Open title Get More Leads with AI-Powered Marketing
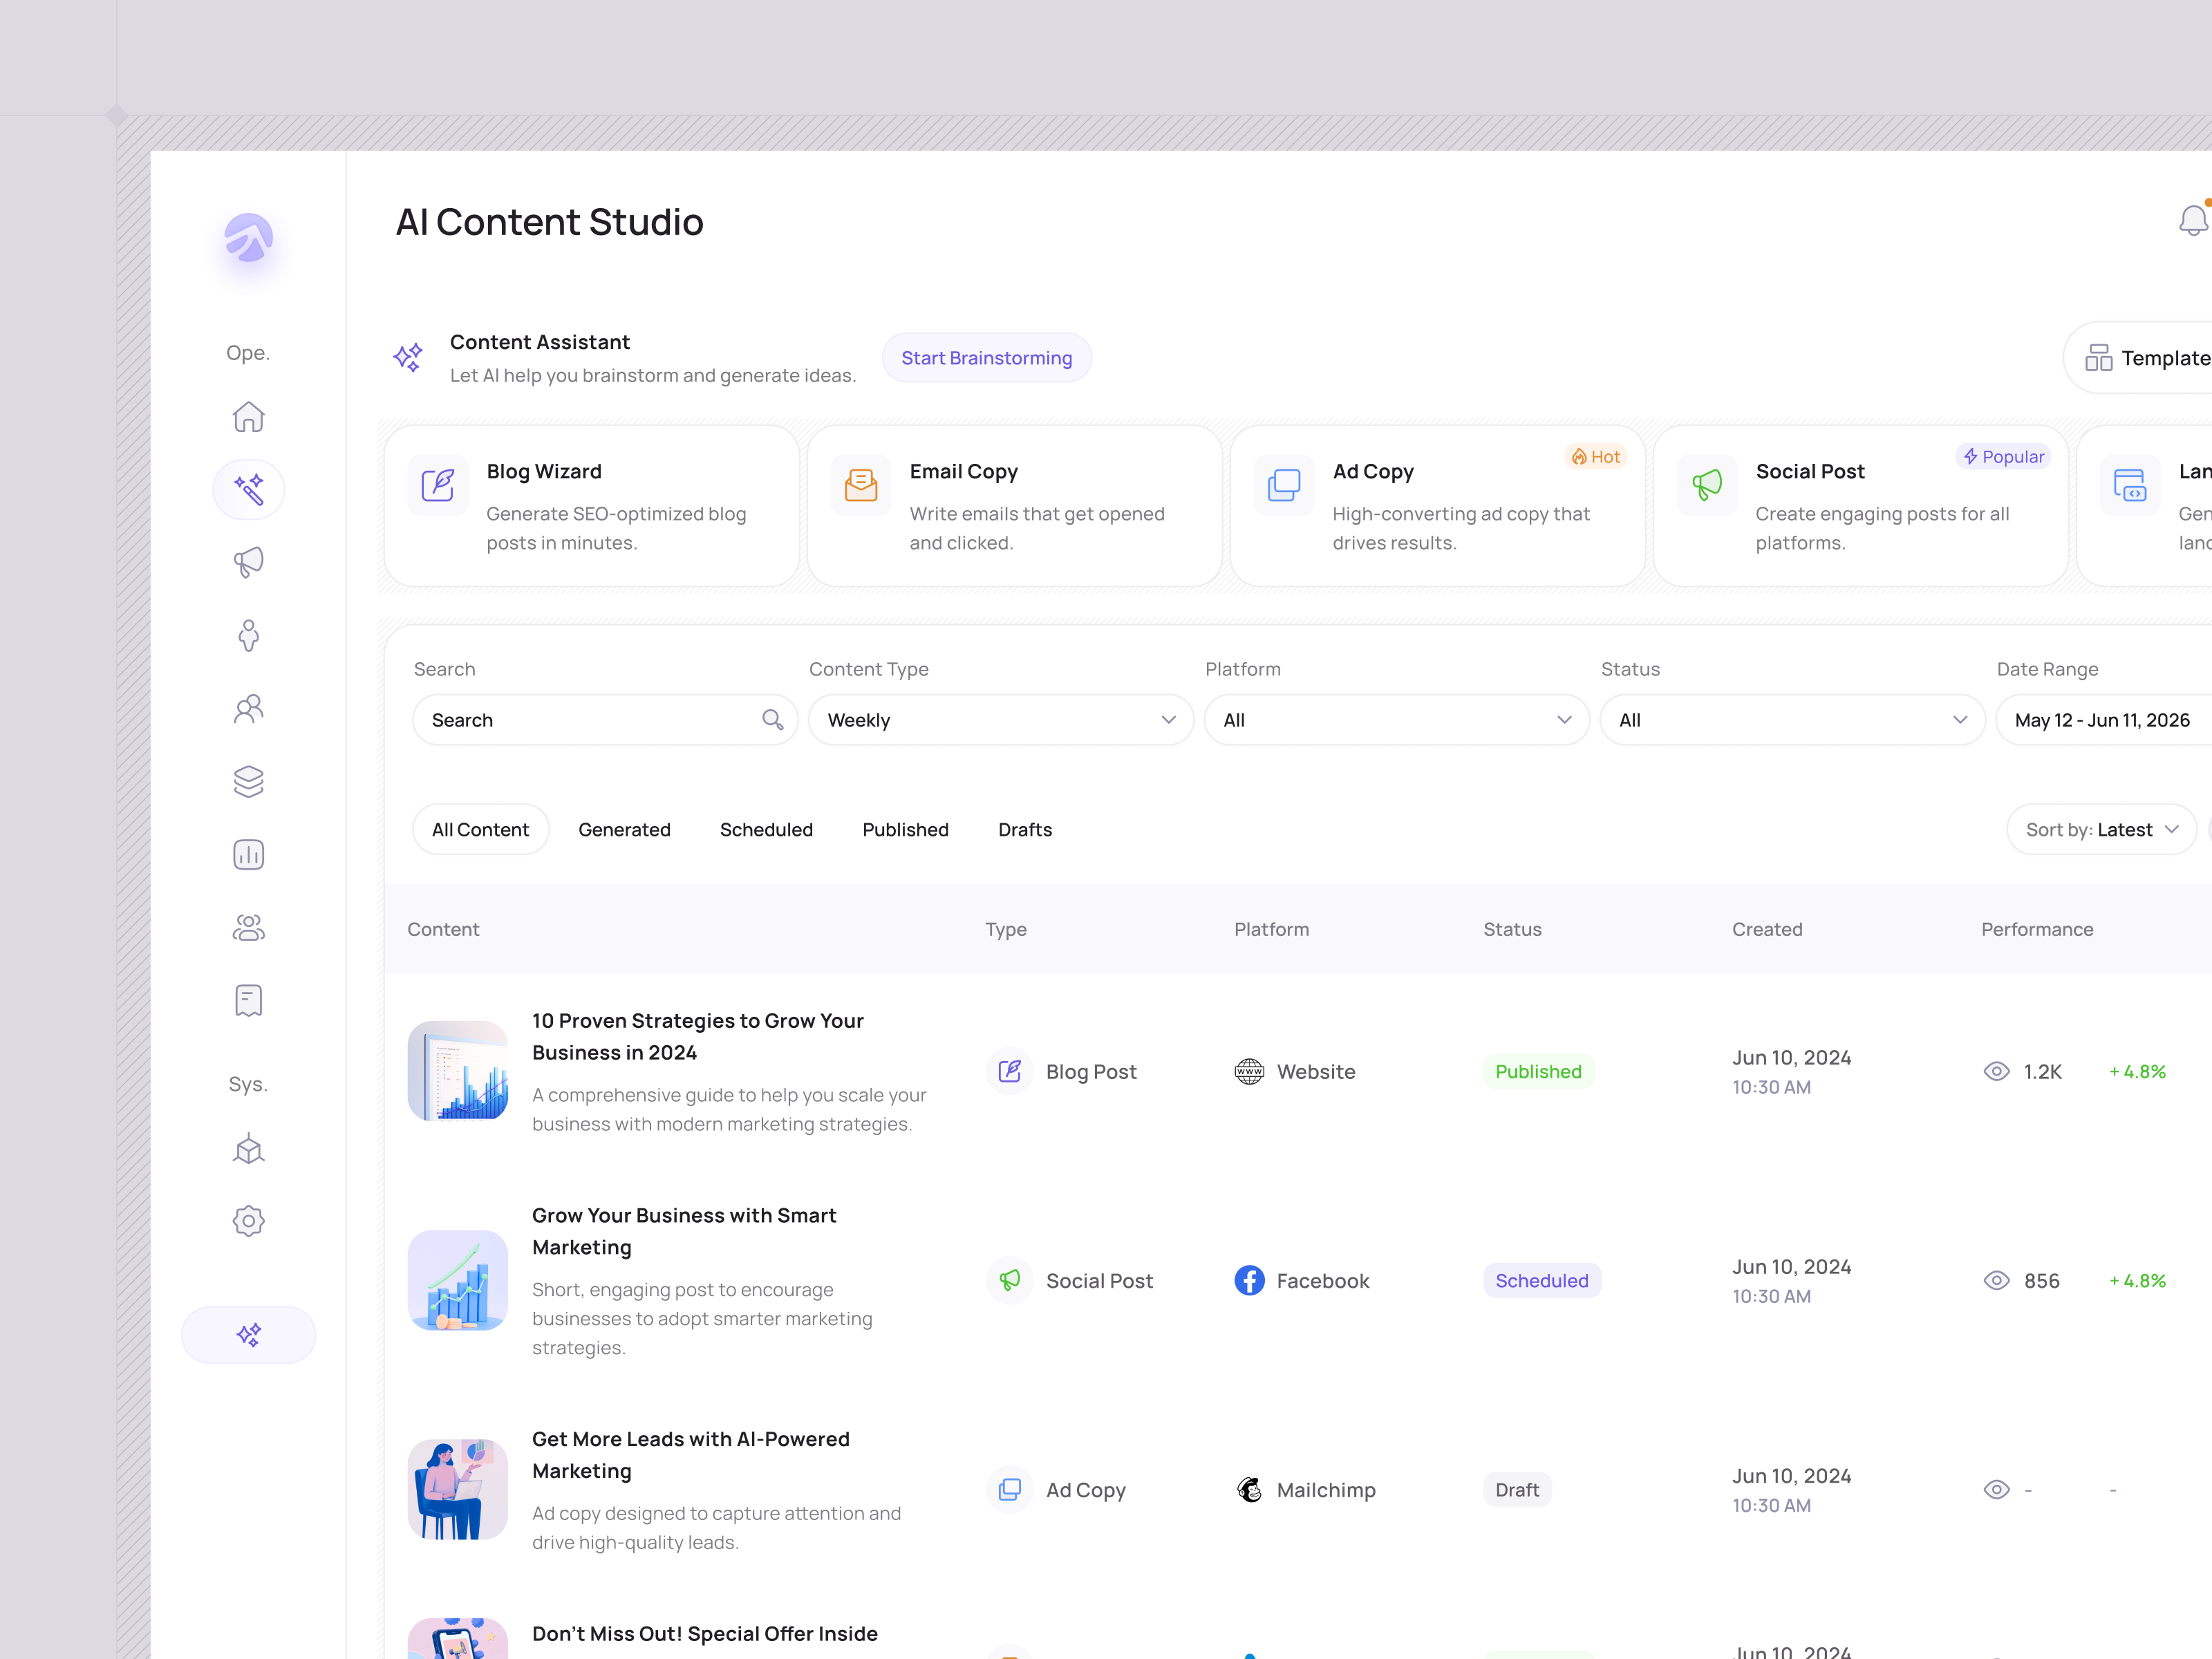 pos(690,1455)
